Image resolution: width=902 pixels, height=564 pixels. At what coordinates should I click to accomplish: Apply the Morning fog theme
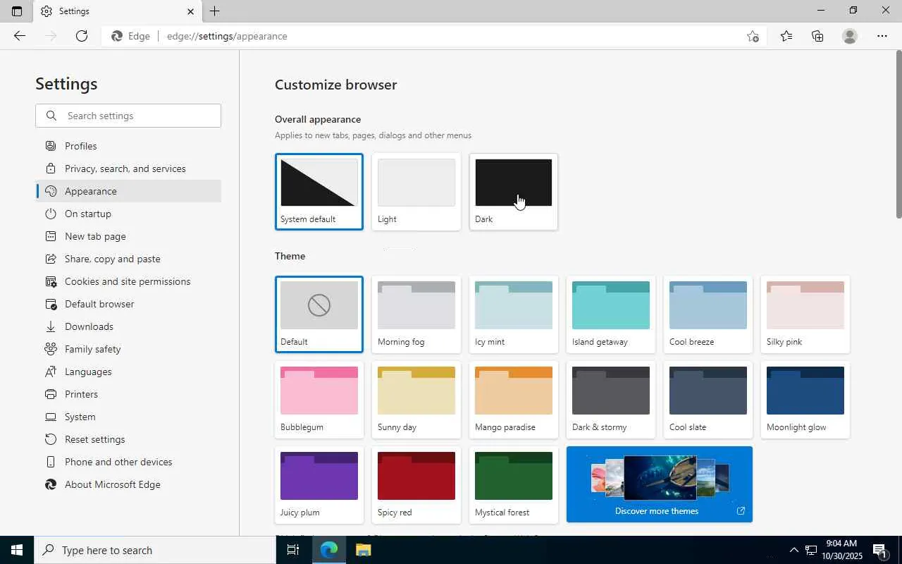tap(416, 314)
